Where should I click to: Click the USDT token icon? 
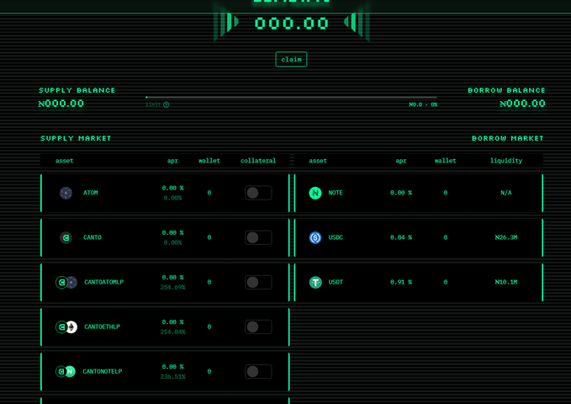click(x=315, y=282)
